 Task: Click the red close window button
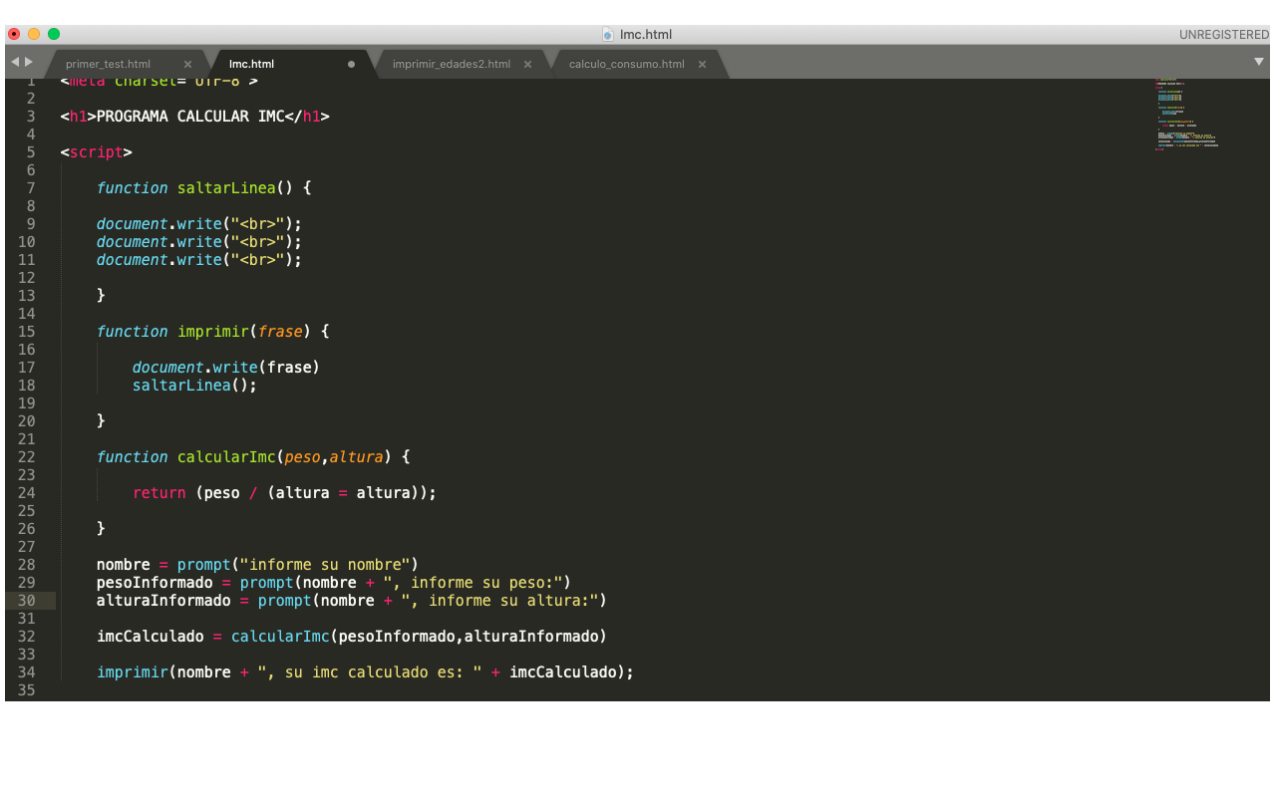click(14, 34)
